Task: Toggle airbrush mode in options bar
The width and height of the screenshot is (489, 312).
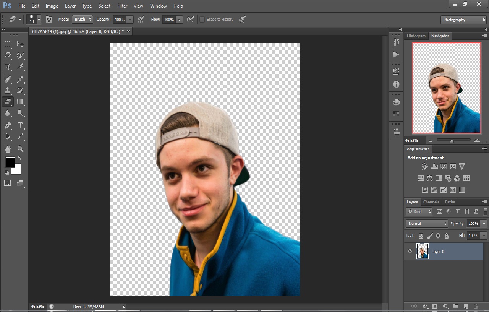Action: click(x=190, y=19)
